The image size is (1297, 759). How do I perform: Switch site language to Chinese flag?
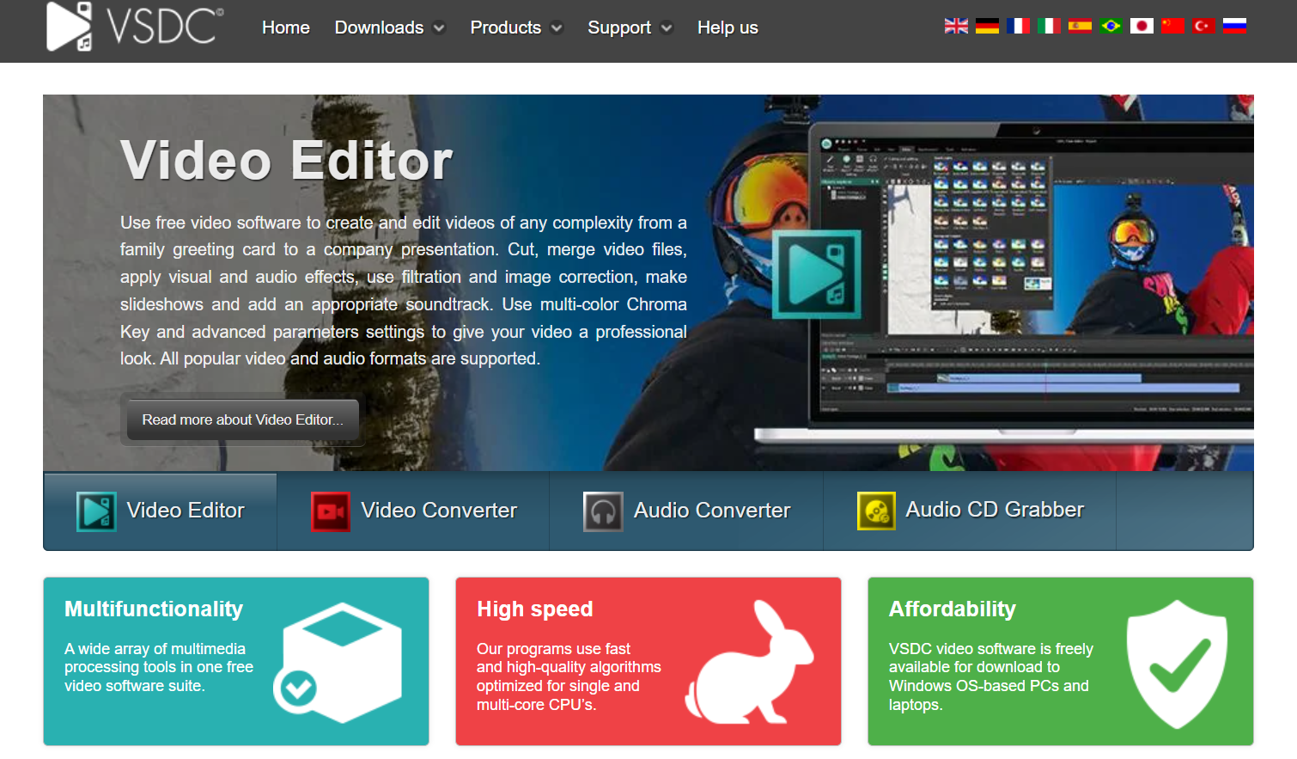[x=1172, y=26]
